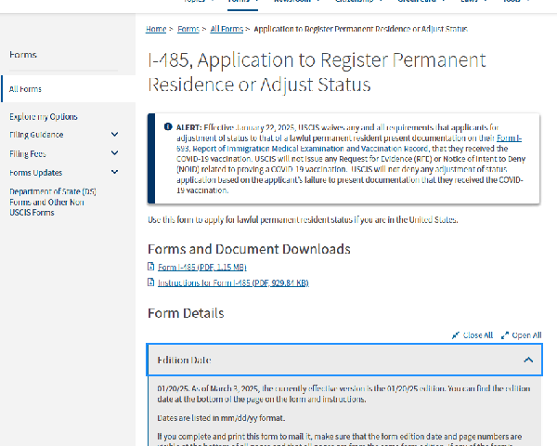
Task: Expand the Filing Guidance chevron
Action: (x=114, y=134)
